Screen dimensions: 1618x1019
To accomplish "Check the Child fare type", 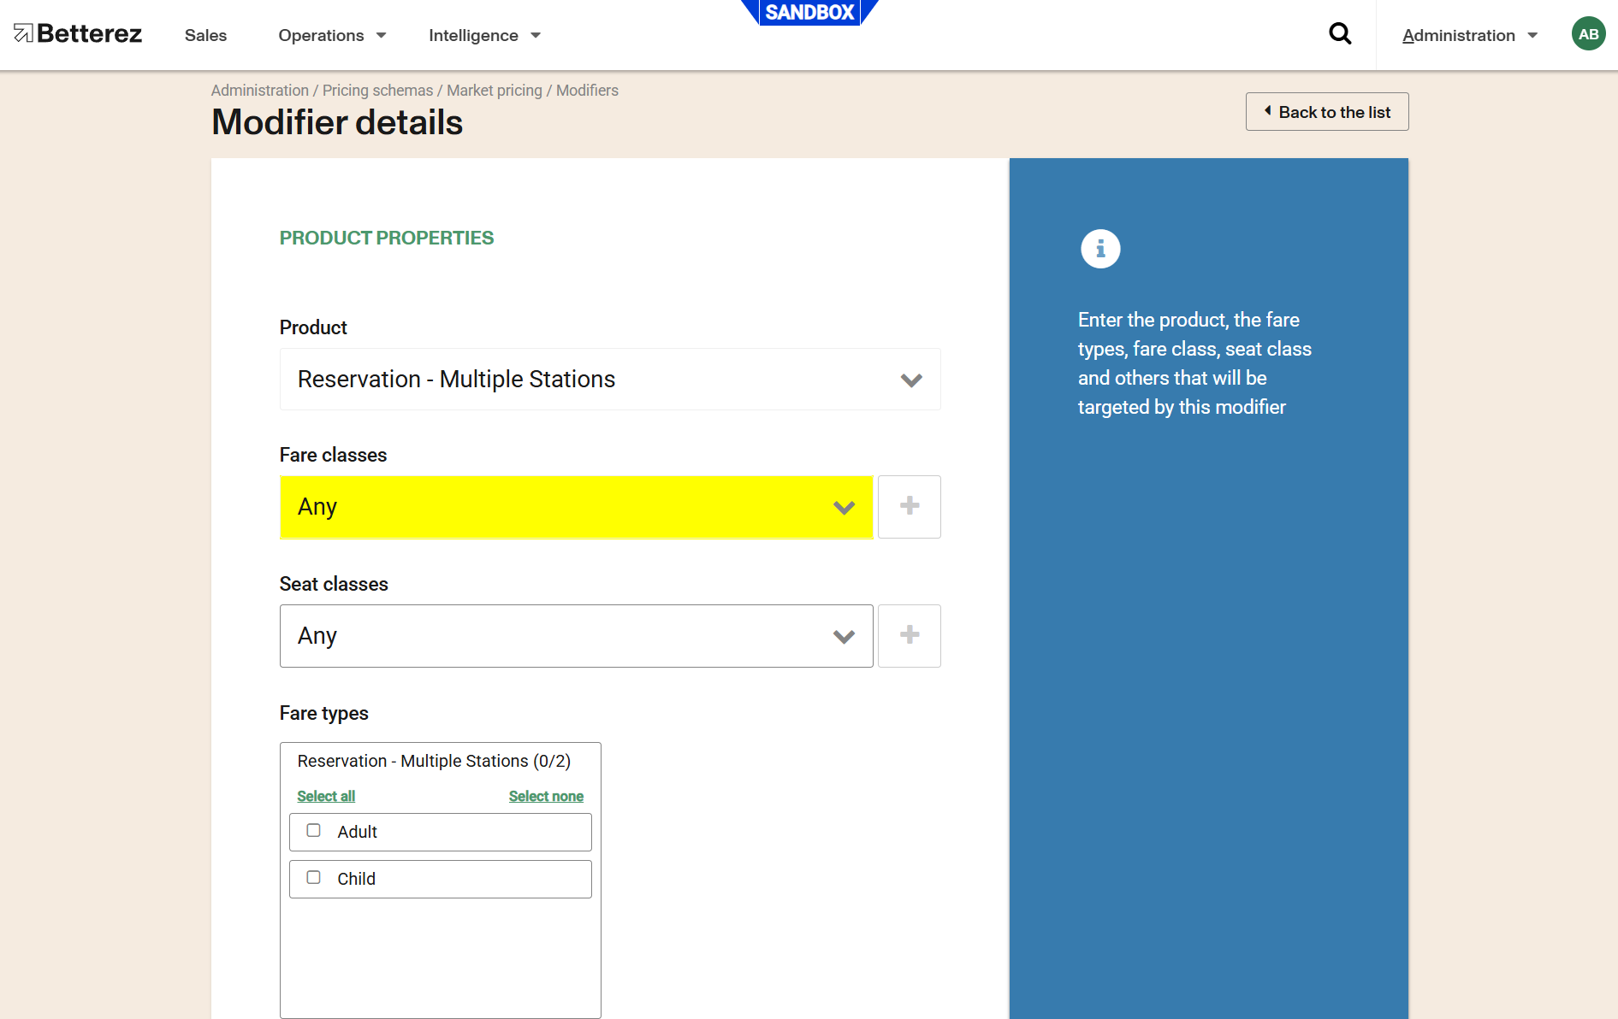I will coord(314,878).
